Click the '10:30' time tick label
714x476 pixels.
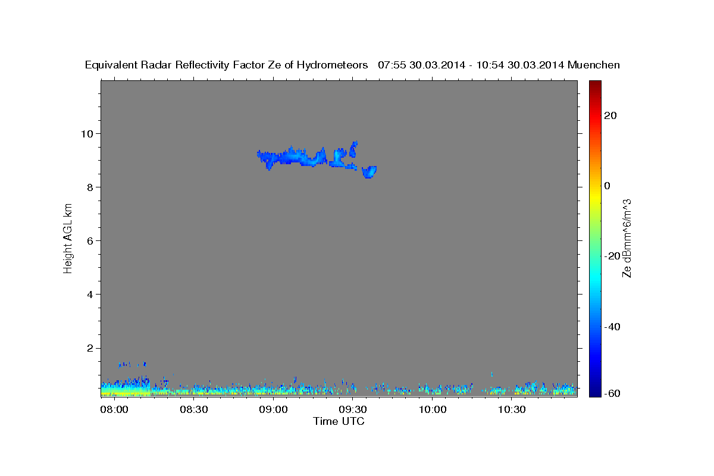tap(512, 410)
